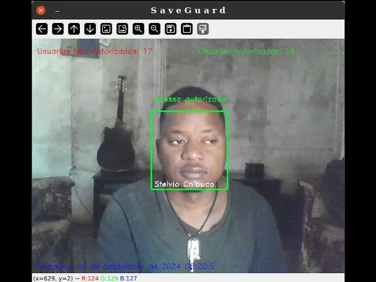This screenshot has width=376, height=282.
Task: Fit the image to the window
Action: click(122, 29)
